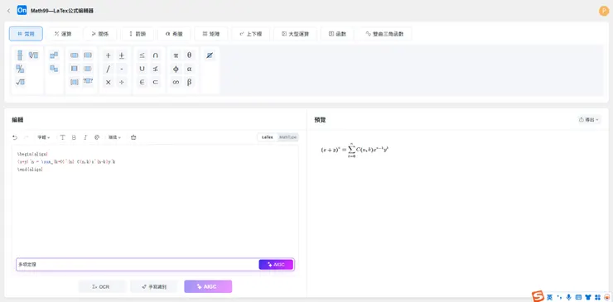Insert the theta symbol

coord(189,55)
